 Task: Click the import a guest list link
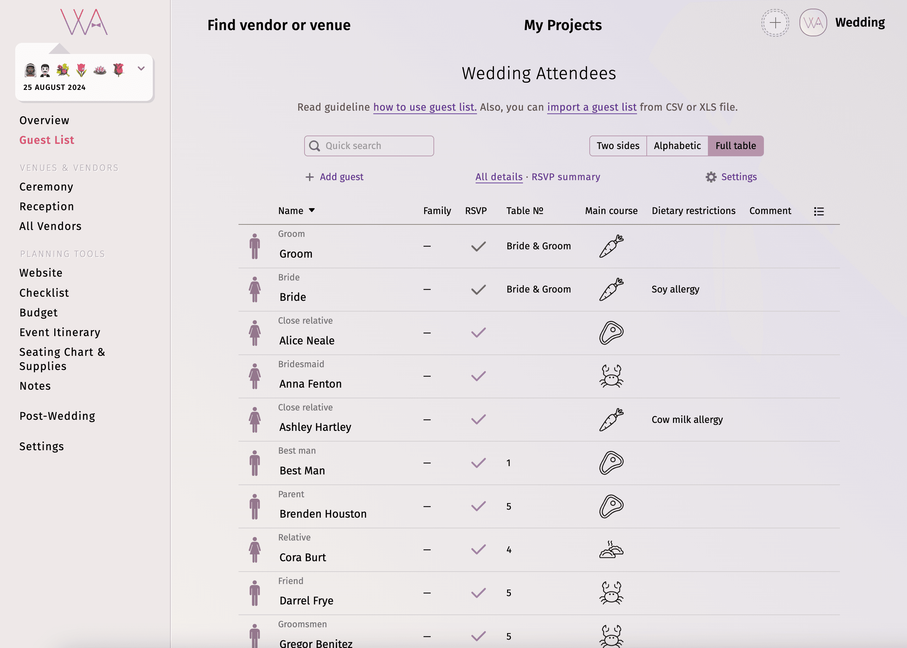coord(591,107)
